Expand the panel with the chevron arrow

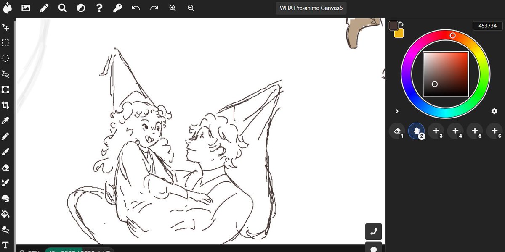click(397, 111)
